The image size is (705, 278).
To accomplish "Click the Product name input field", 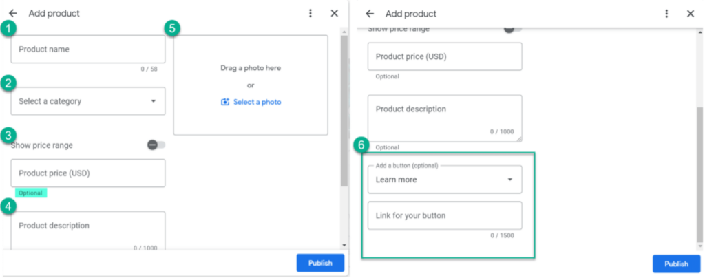I will tap(88, 50).
